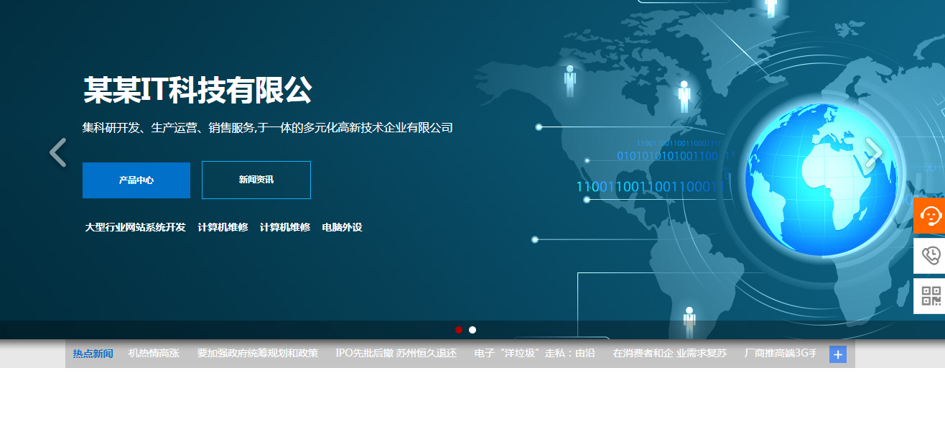The image size is (945, 437).
Task: Click the 产品中心 blue button
Action: [136, 180]
